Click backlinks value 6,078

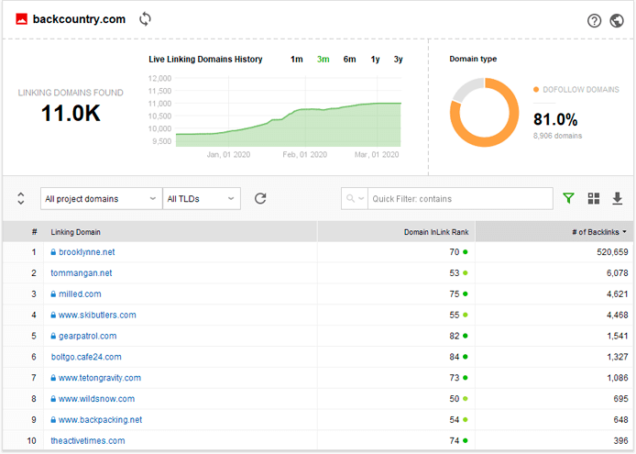[617, 273]
